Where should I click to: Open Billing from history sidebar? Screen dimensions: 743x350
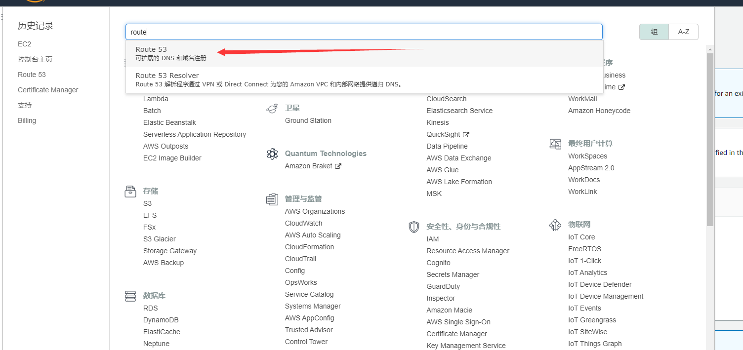point(27,120)
